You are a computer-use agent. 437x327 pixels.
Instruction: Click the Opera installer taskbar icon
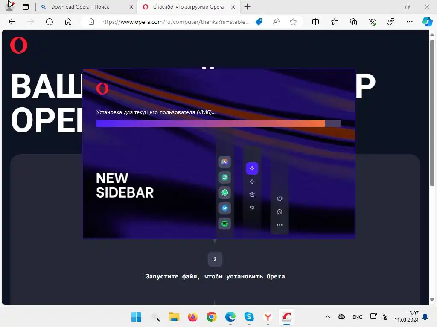(x=286, y=317)
